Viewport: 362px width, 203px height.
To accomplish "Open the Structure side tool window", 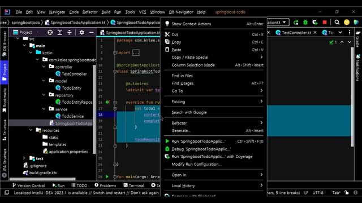I will coord(4,130).
